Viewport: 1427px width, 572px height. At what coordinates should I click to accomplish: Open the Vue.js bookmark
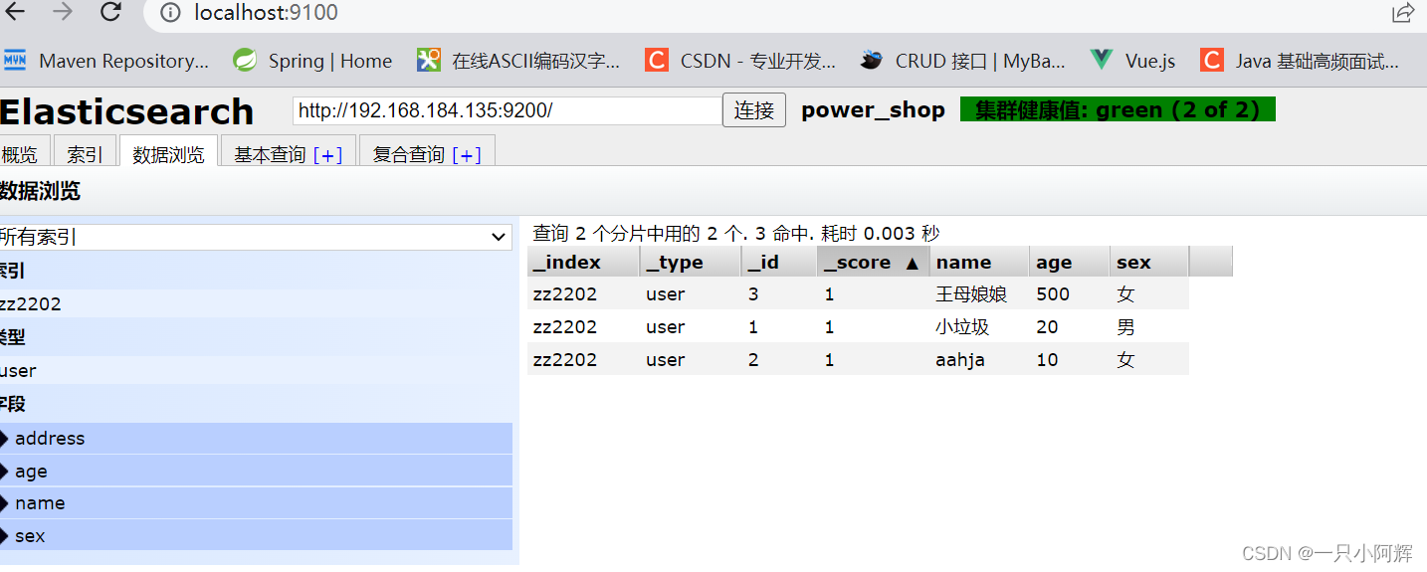tap(1132, 61)
